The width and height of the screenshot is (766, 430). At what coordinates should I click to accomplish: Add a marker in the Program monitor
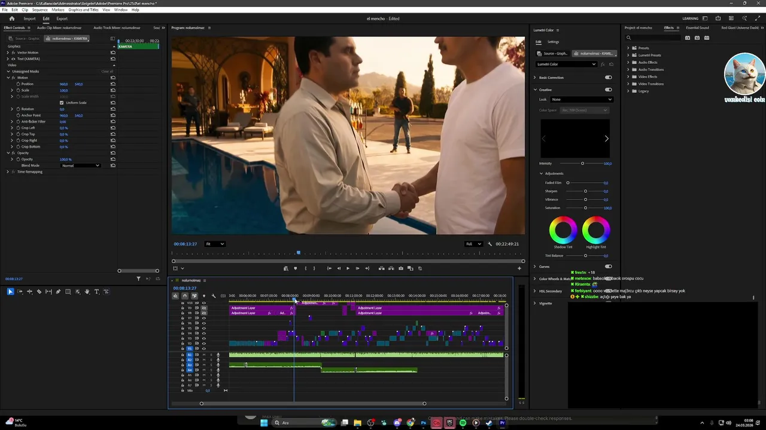(x=295, y=268)
